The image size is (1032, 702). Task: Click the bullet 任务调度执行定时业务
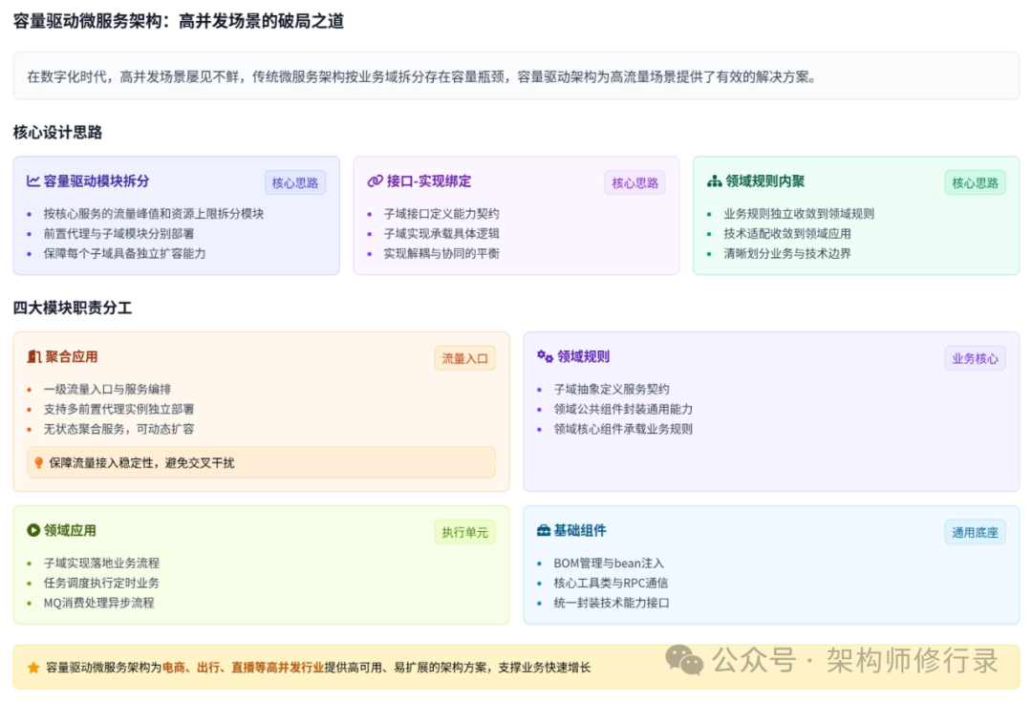pyautogui.click(x=101, y=583)
